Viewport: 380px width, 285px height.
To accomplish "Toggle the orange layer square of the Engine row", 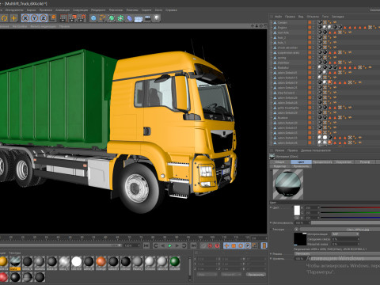I will [310, 28].
